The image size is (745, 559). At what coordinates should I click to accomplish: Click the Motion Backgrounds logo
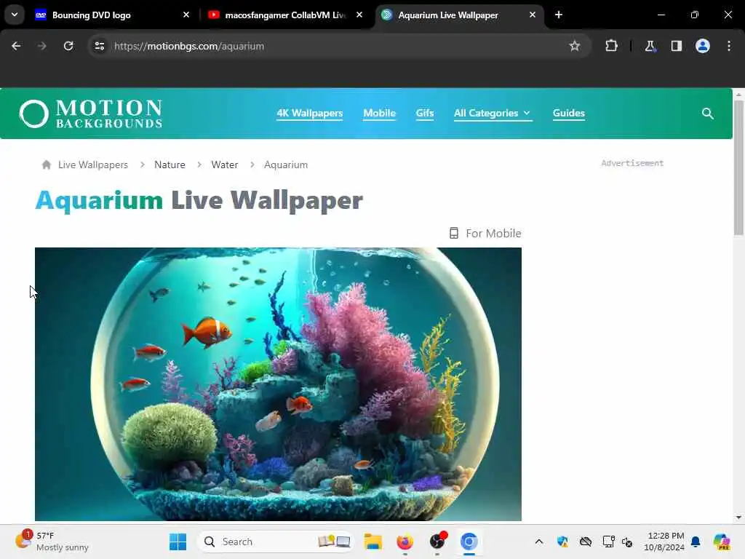pos(91,114)
